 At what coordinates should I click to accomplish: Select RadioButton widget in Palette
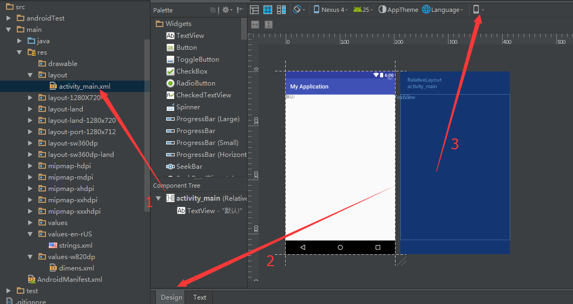pyautogui.click(x=195, y=83)
